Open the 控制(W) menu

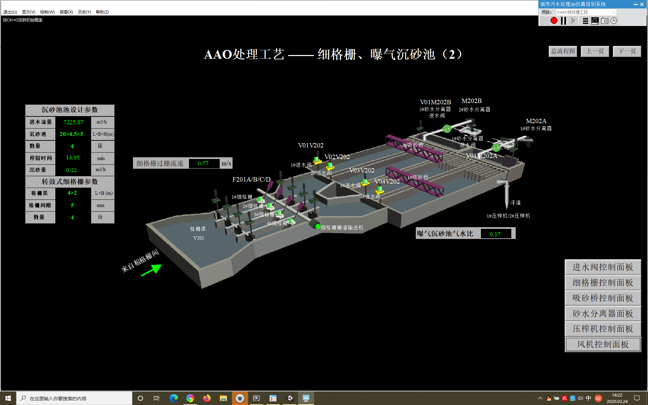coord(47,12)
